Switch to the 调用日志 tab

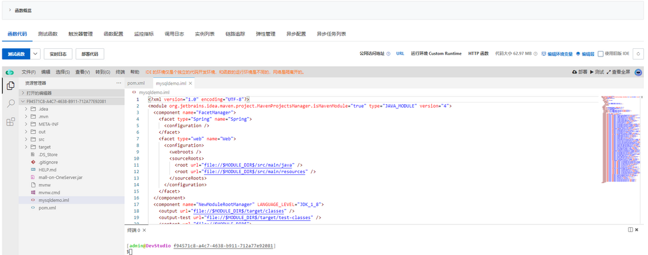point(175,34)
